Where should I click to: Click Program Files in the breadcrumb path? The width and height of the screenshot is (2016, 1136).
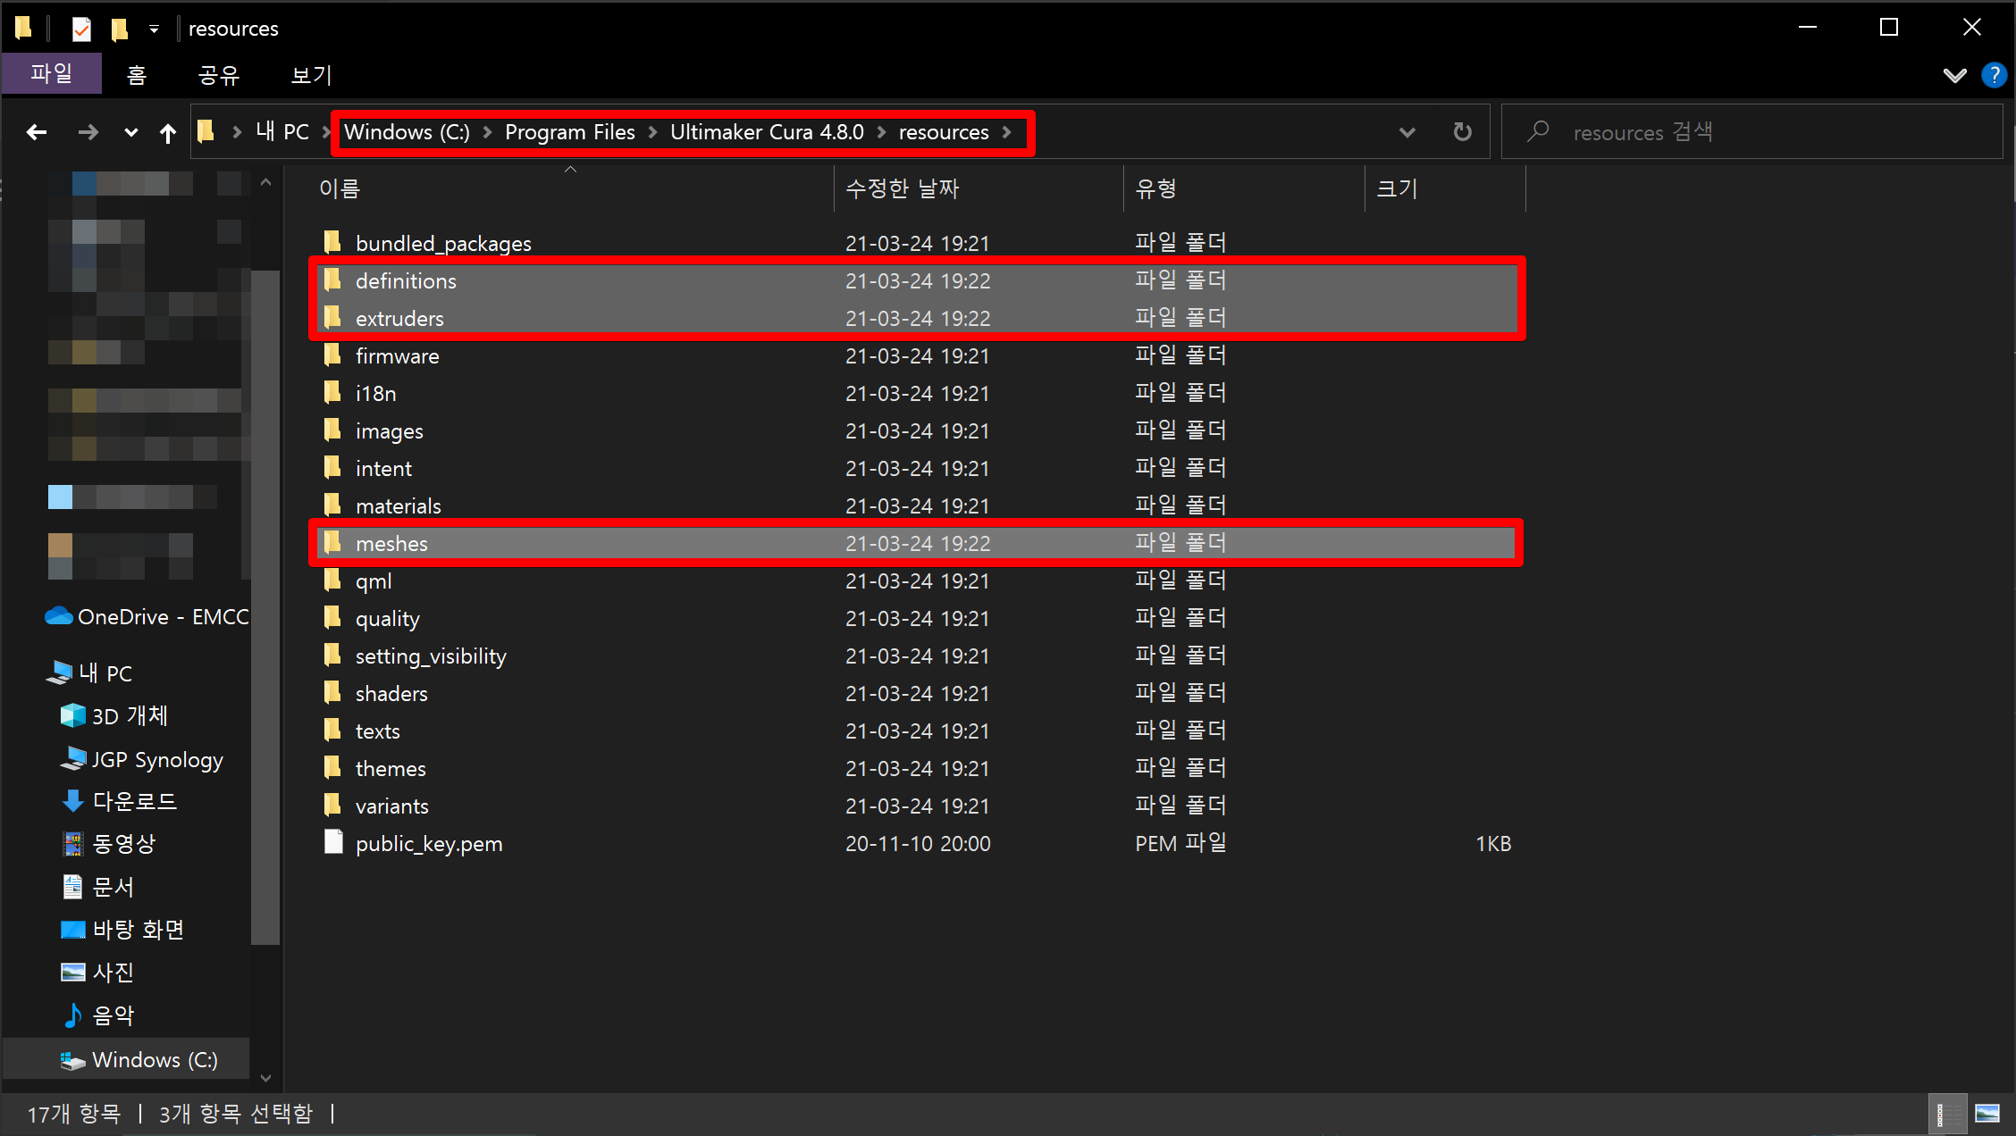[x=569, y=132]
